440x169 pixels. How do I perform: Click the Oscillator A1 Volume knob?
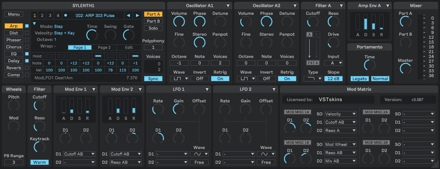pos(179,21)
